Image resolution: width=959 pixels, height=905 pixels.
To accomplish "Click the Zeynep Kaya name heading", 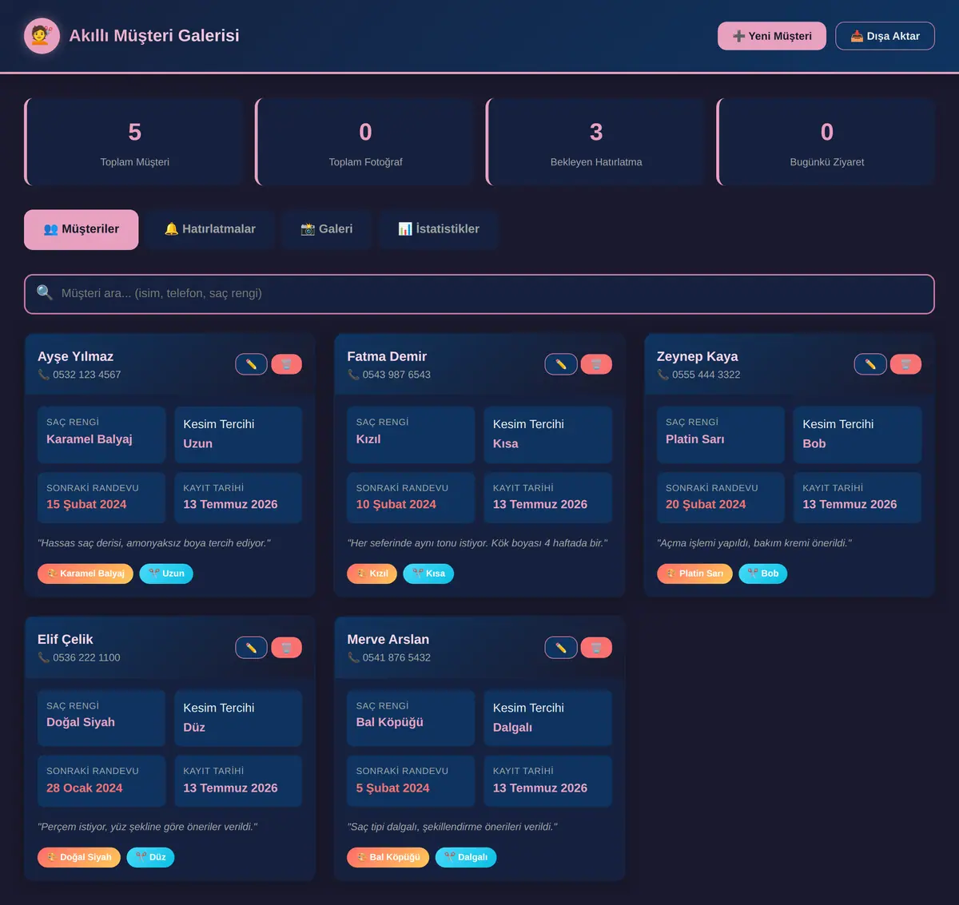I will pos(698,356).
